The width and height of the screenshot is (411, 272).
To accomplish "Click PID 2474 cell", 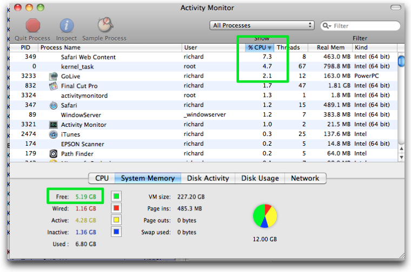I will coord(29,134).
